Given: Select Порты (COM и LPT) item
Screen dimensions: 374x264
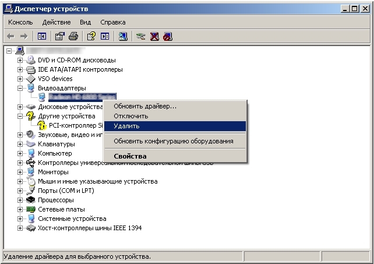Looking at the screenshot, I should pos(66,191).
